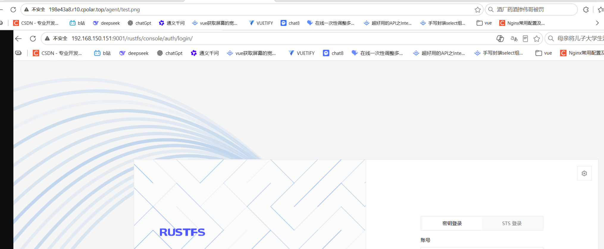Open the extensions puzzle icon

[586, 10]
